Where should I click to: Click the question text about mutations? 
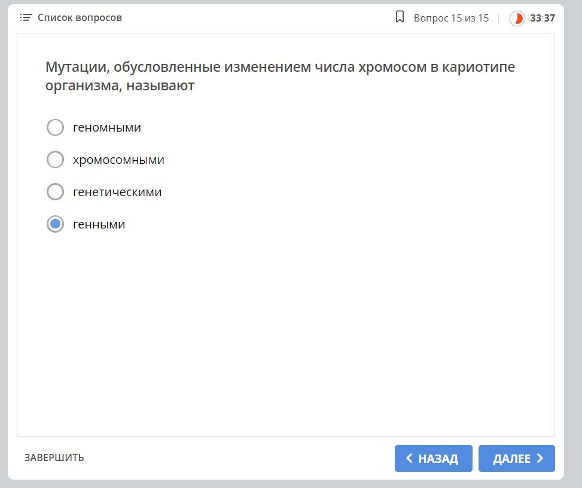[280, 76]
